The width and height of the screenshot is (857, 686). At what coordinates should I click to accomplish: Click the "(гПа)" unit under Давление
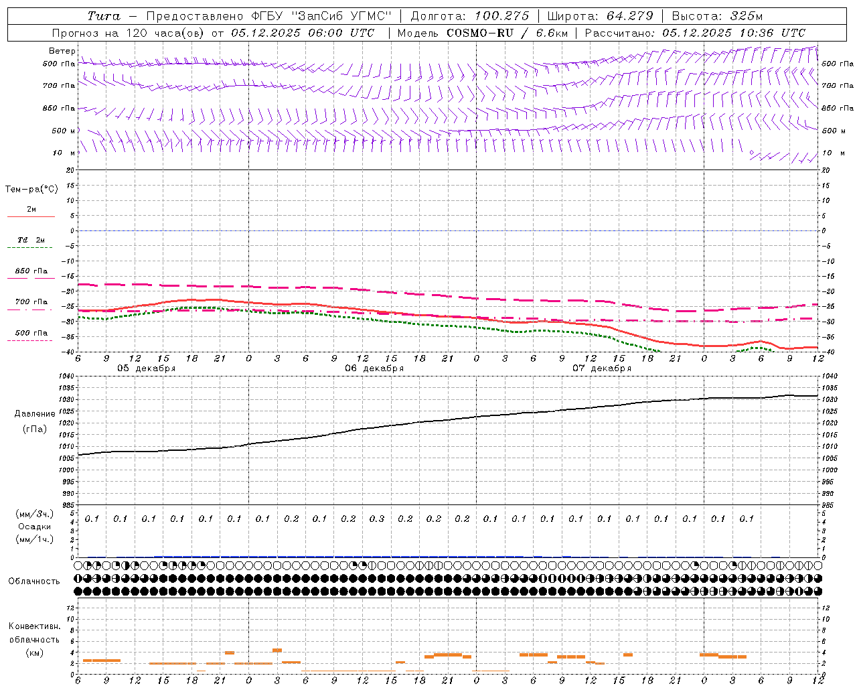coord(35,429)
